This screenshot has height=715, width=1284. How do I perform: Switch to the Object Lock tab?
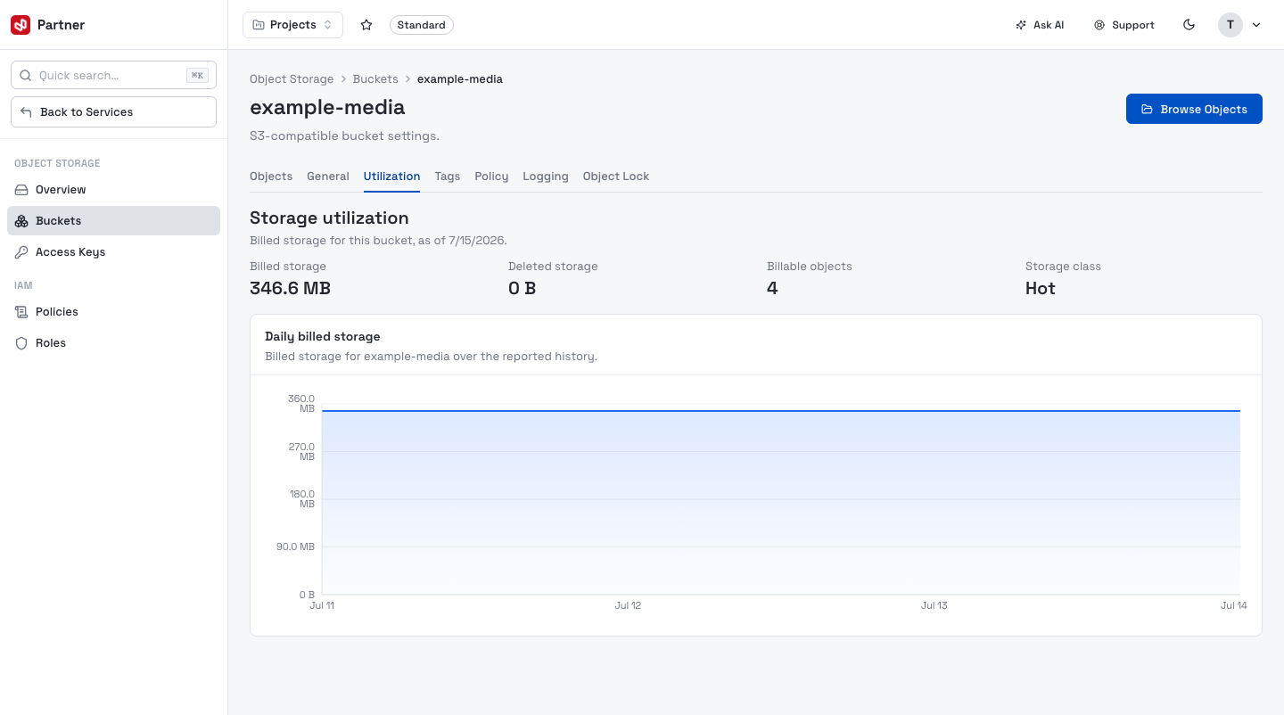coord(616,176)
